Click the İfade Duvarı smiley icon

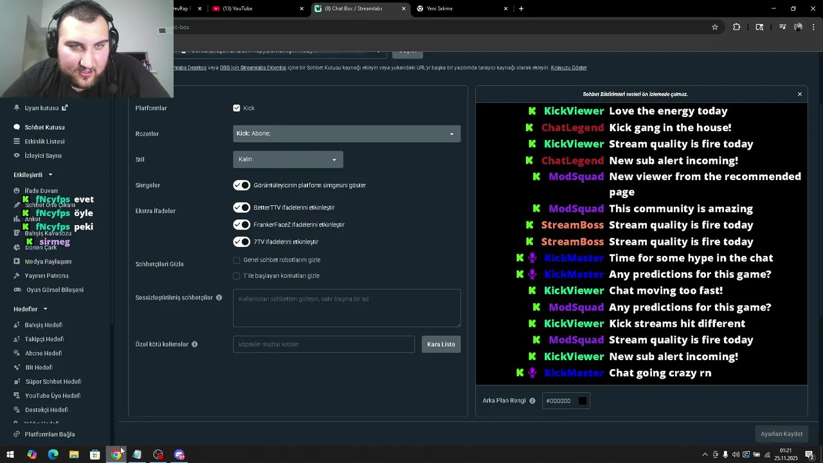click(x=17, y=191)
